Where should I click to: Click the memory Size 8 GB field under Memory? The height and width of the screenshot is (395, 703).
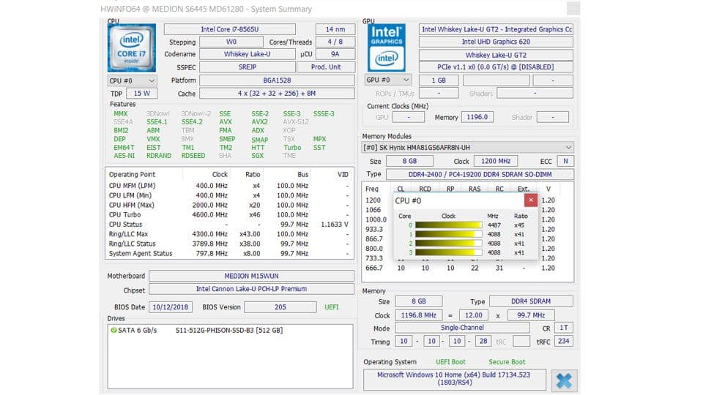point(418,301)
